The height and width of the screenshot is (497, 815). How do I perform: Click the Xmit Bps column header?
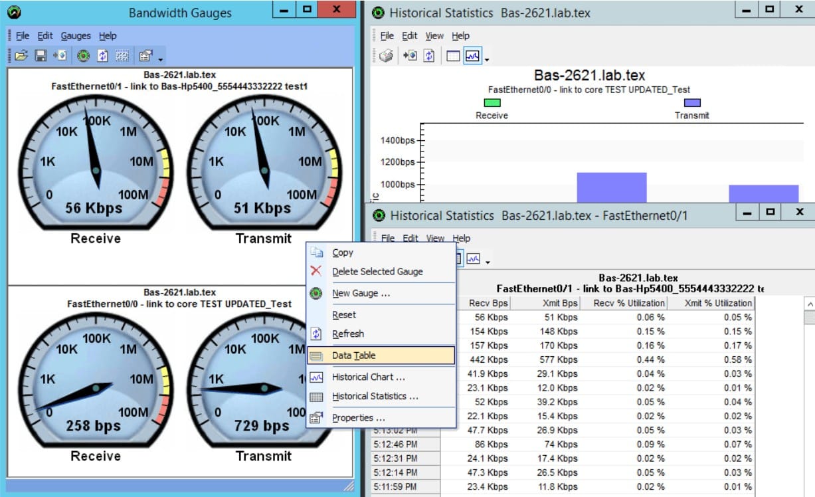[545, 303]
